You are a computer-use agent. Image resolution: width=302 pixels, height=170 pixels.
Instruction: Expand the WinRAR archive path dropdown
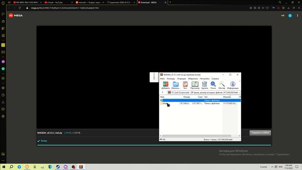pos(240,93)
